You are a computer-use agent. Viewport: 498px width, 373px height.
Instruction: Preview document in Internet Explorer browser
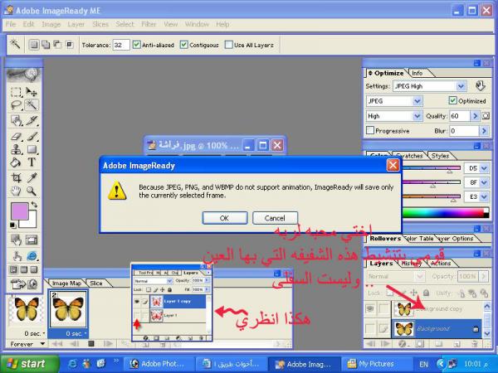click(x=32, y=255)
